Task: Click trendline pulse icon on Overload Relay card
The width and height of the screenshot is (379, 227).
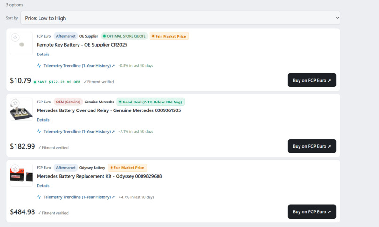Action: (x=39, y=131)
